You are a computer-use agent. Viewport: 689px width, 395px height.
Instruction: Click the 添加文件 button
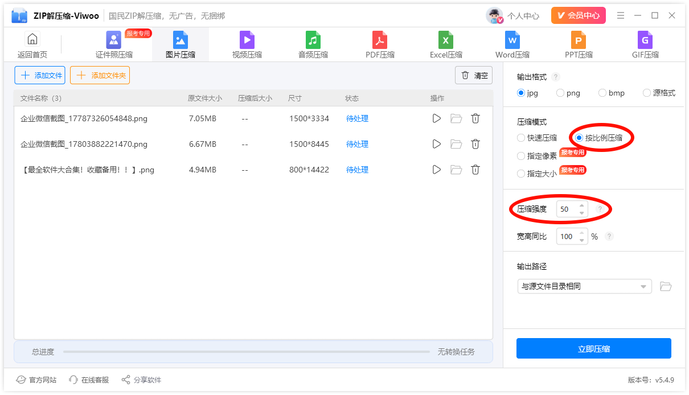coord(40,75)
